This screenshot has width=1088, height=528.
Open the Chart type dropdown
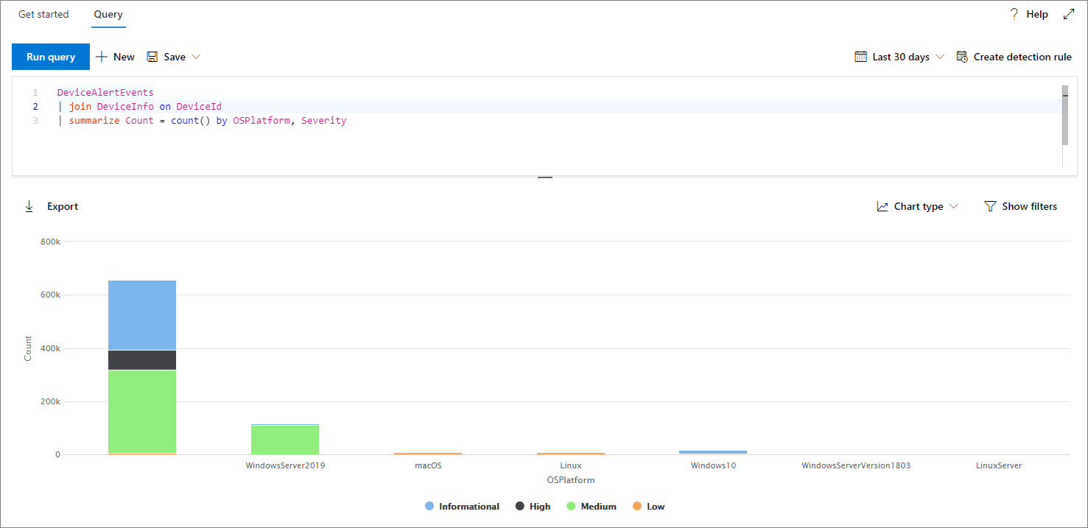point(918,206)
